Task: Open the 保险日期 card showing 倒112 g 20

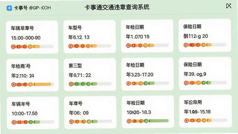Action: point(205,35)
